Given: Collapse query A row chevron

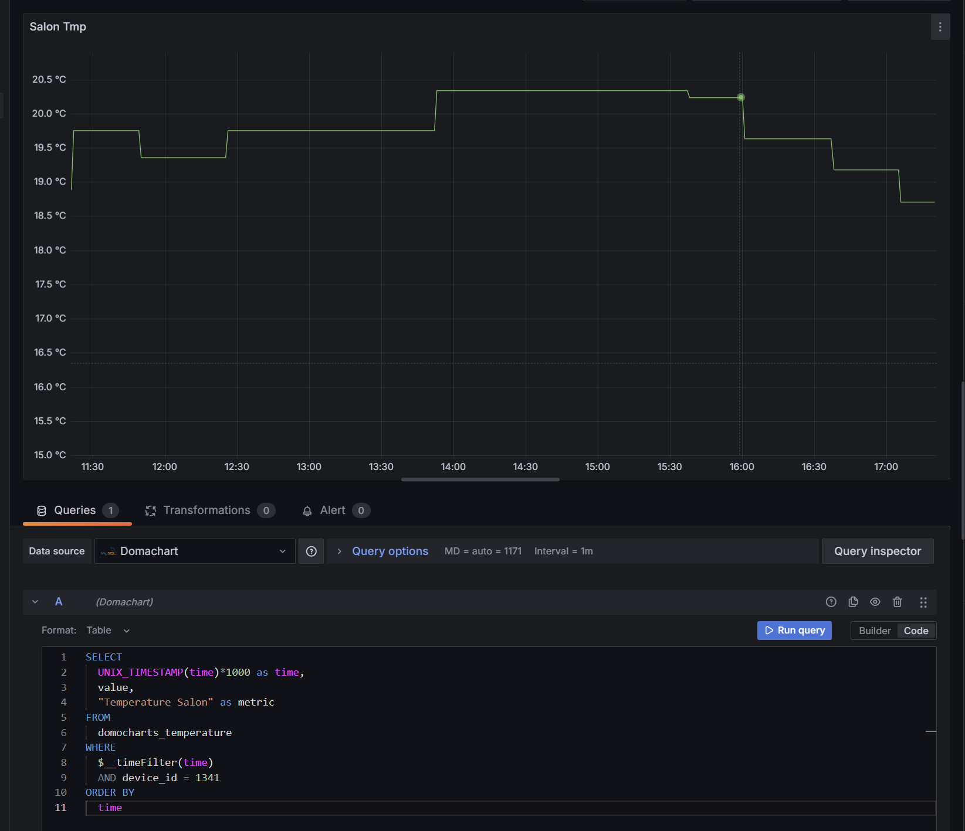Looking at the screenshot, I should tap(35, 602).
